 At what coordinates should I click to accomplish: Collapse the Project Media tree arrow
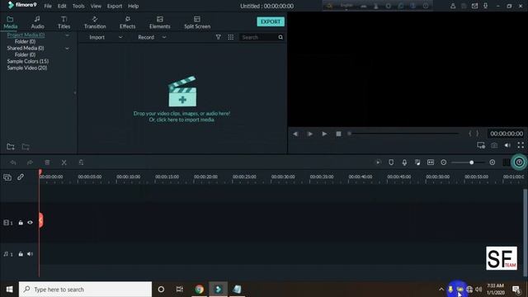pyautogui.click(x=67, y=35)
